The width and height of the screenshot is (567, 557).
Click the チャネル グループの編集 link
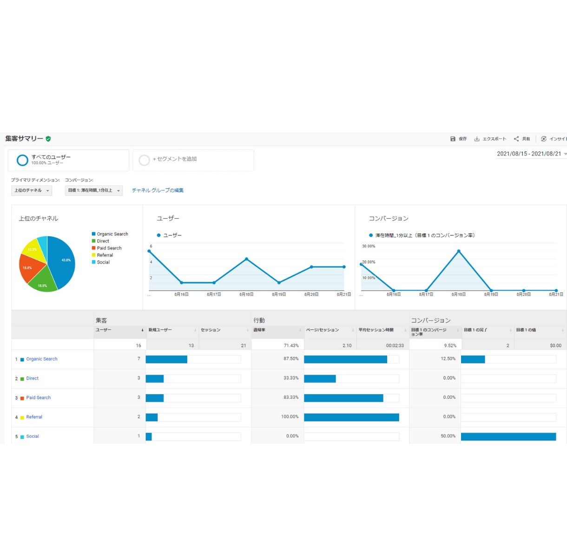(x=158, y=190)
